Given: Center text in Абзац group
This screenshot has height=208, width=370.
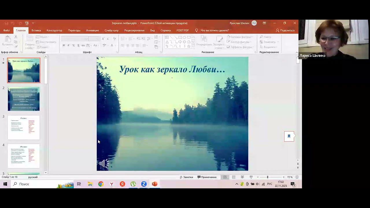Looking at the screenshot, I should (x=127, y=45).
